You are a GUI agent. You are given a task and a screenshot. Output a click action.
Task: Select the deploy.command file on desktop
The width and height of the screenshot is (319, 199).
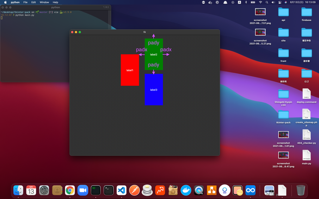[x=307, y=96]
